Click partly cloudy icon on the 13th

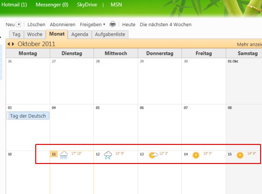pos(153,155)
